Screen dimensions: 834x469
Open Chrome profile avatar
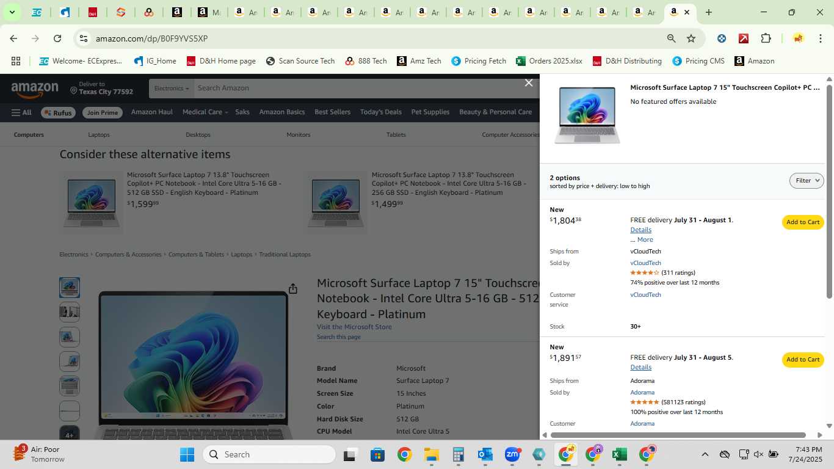pos(797,38)
